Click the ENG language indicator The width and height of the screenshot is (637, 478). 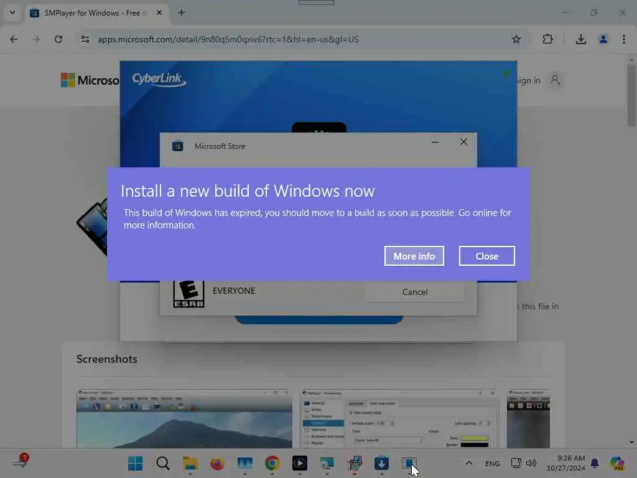pos(493,463)
